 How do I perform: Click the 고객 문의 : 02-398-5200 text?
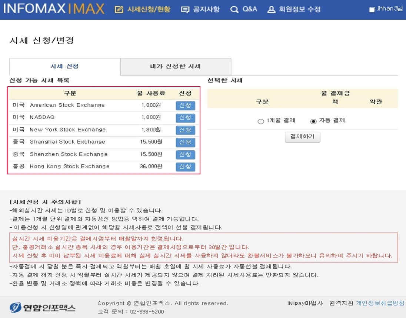(x=131, y=312)
